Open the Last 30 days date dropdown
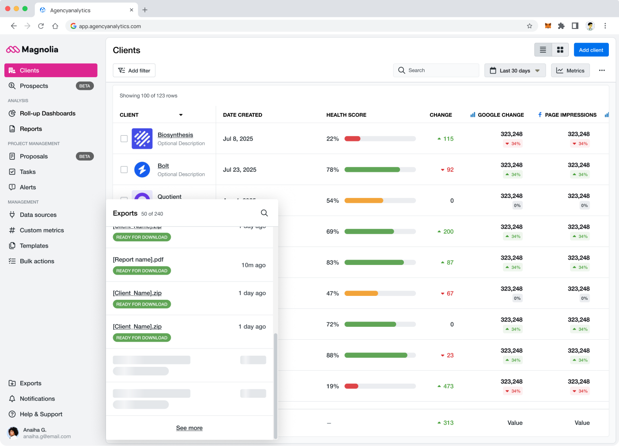 [515, 70]
